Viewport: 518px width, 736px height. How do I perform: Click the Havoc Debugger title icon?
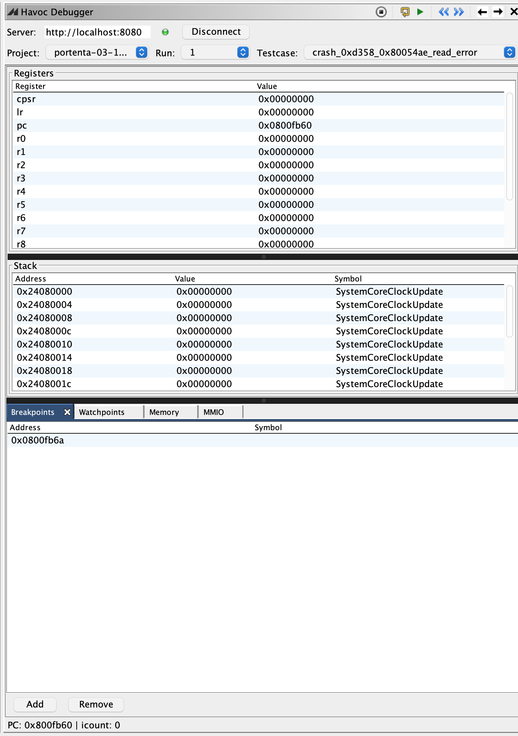click(13, 12)
